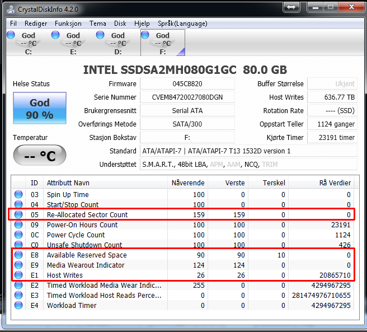Screen dimensions: 367x332
Task: Click status orb for Timed Workload Host Reads
Action: [18, 295]
